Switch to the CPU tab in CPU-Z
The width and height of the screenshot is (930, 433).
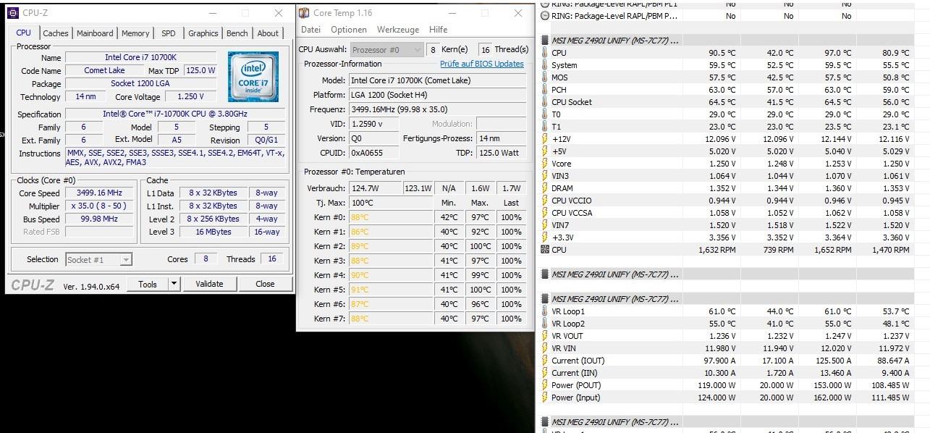point(24,33)
